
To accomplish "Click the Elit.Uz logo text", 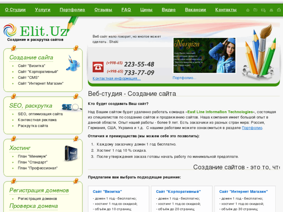I will pyautogui.click(x=43, y=31).
